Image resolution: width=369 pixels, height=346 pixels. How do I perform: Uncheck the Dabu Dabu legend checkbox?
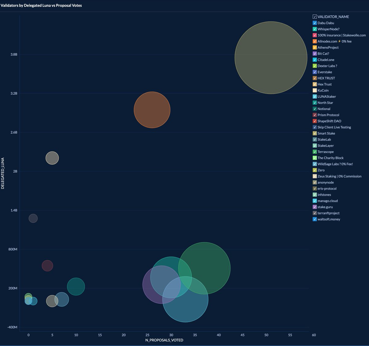tap(315, 23)
